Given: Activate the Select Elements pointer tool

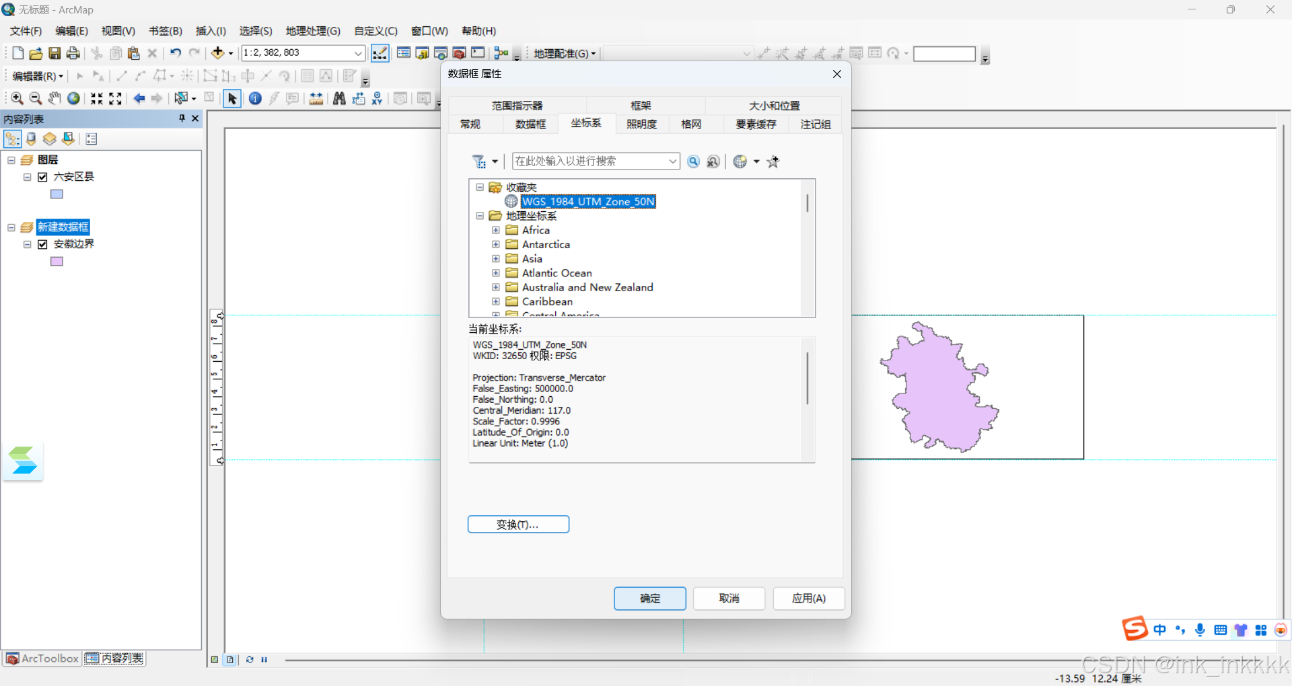Looking at the screenshot, I should [232, 99].
